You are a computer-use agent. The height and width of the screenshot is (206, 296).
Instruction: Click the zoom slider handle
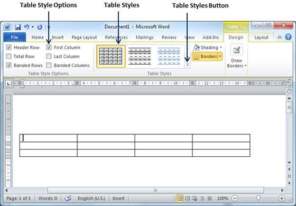(258, 198)
